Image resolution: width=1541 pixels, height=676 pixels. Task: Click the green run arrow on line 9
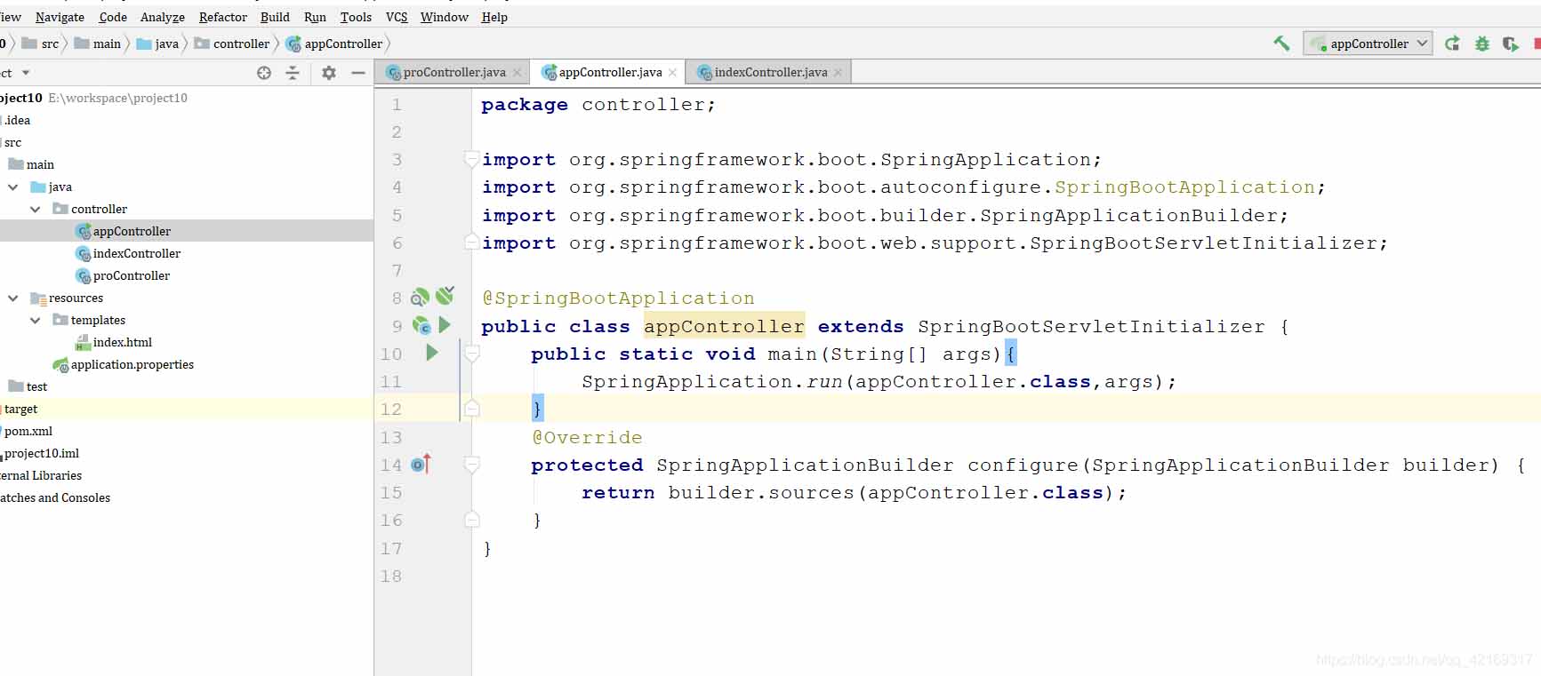pyautogui.click(x=445, y=325)
